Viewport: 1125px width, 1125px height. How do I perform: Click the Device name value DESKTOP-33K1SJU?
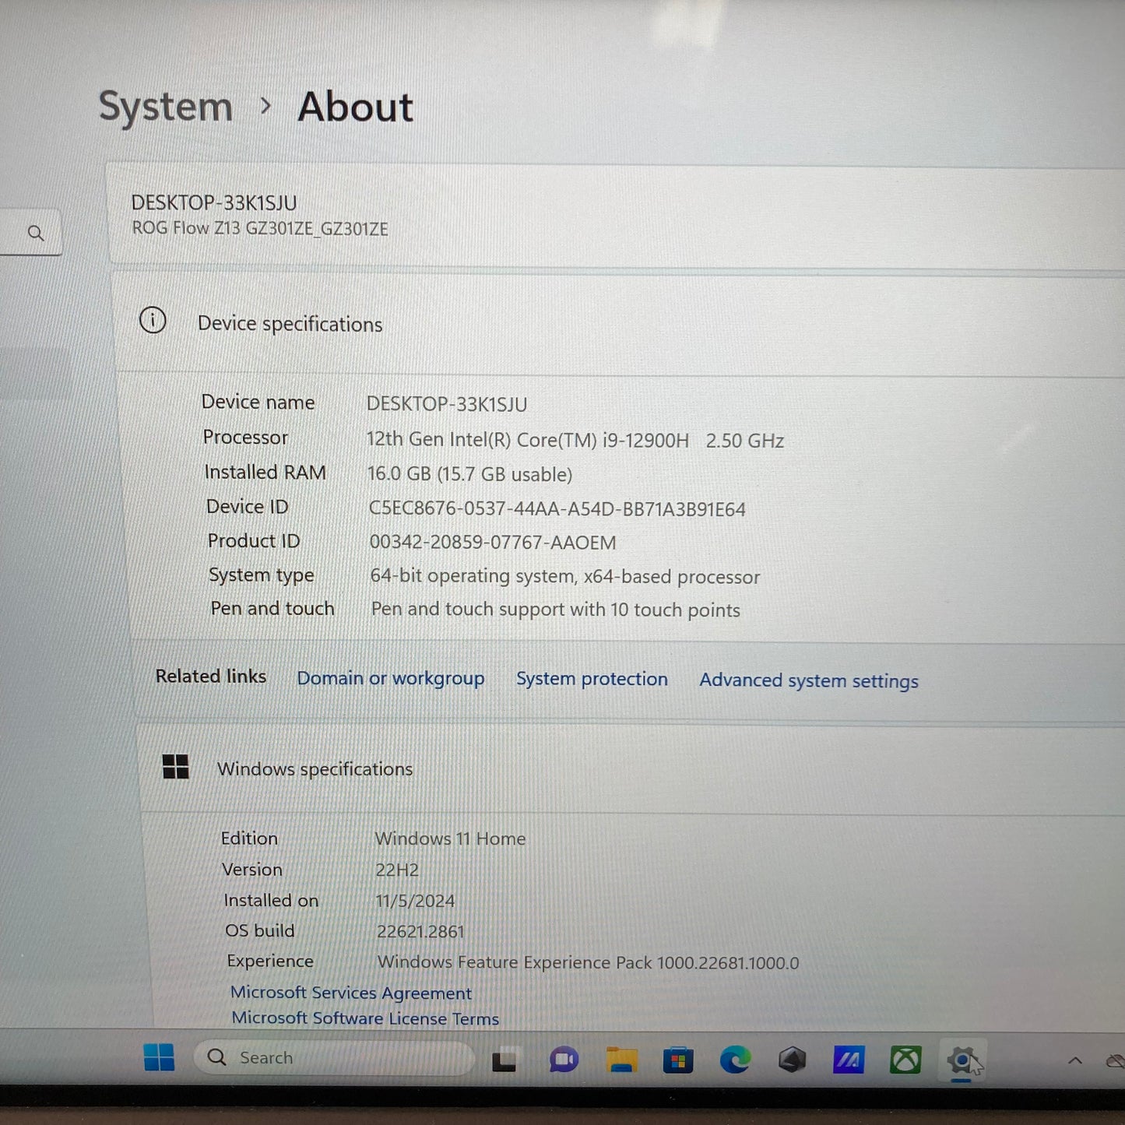coord(447,404)
